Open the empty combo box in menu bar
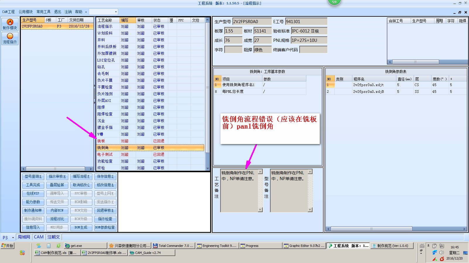469x263 pixels. [x=103, y=12]
